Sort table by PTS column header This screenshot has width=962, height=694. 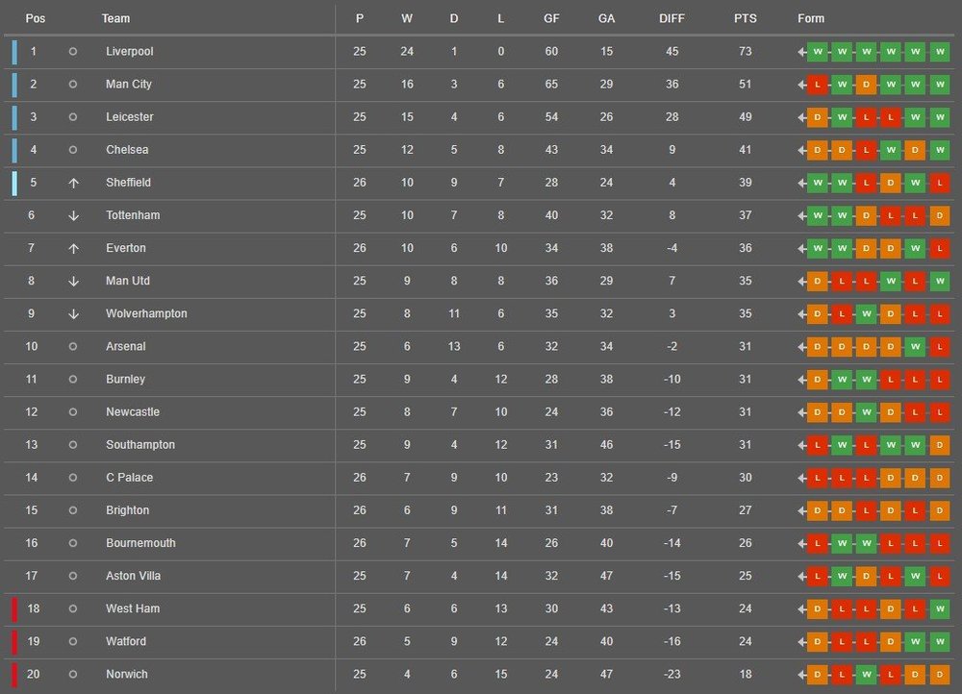coord(745,18)
